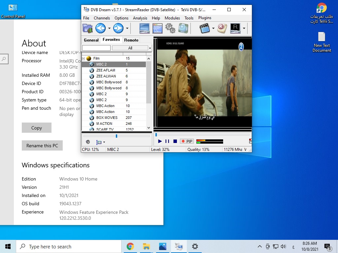The height and width of the screenshot is (253, 338).
Task: Open dropdown beside next channel arrow
Action: tap(127, 28)
